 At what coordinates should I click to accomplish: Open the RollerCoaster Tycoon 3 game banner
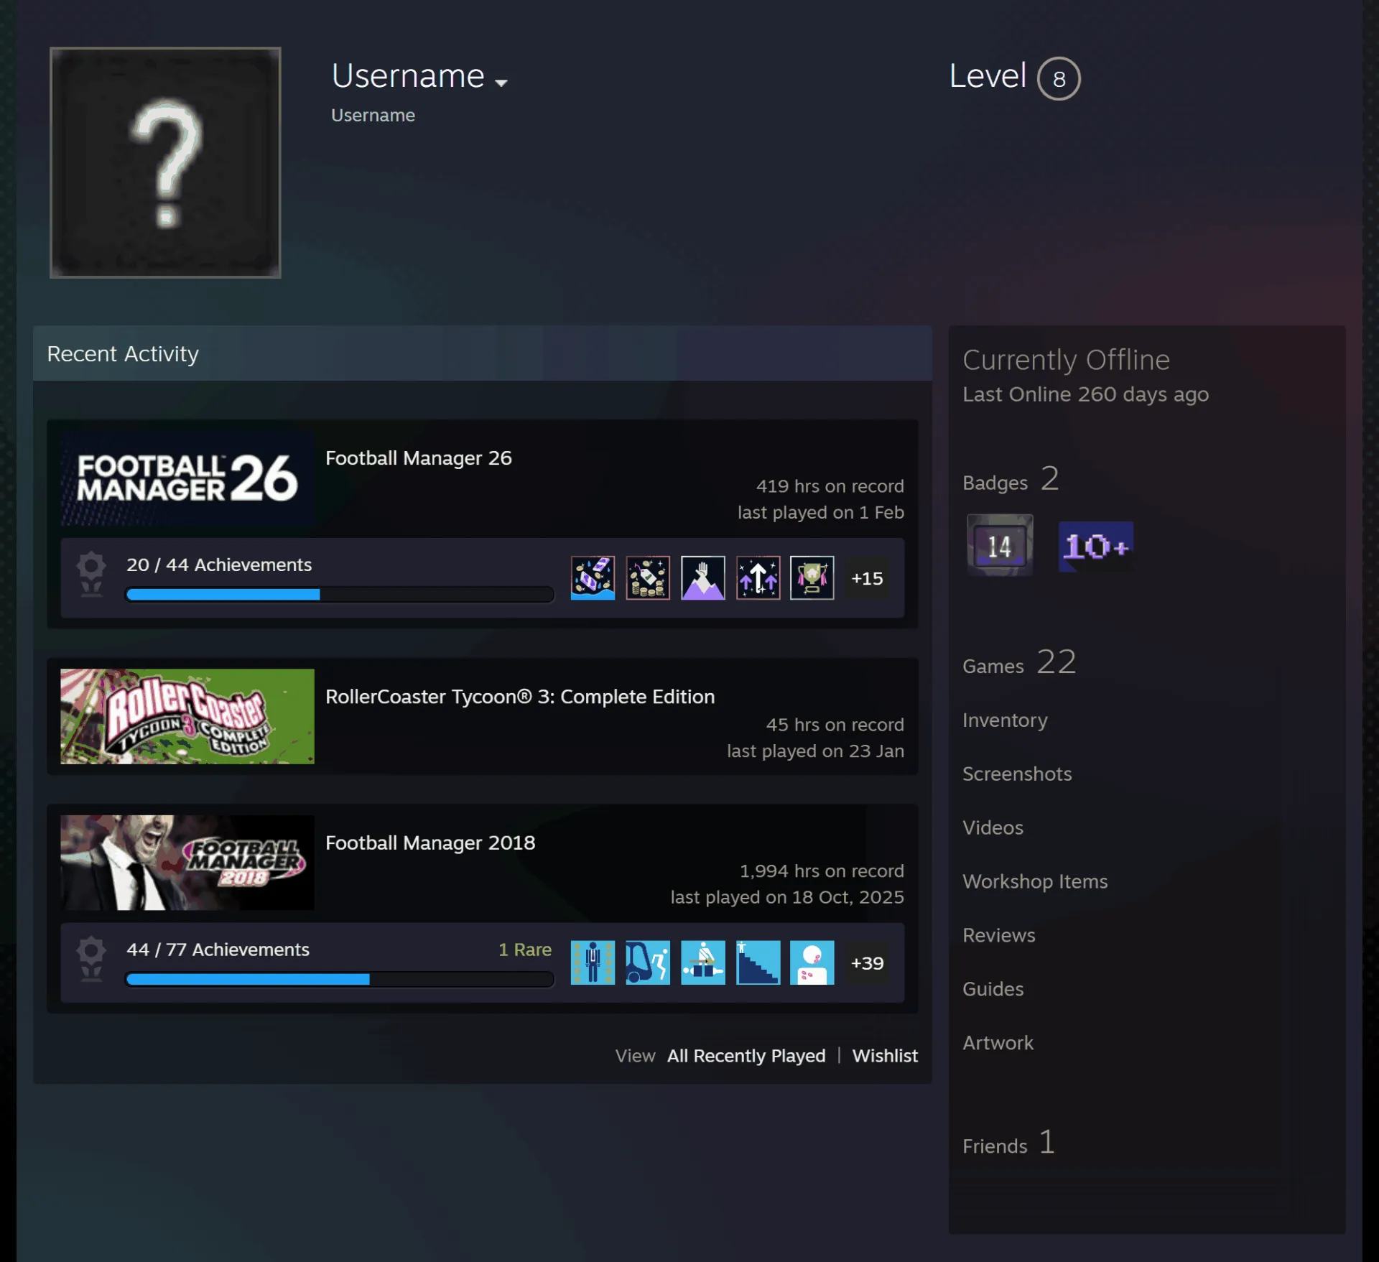point(187,716)
